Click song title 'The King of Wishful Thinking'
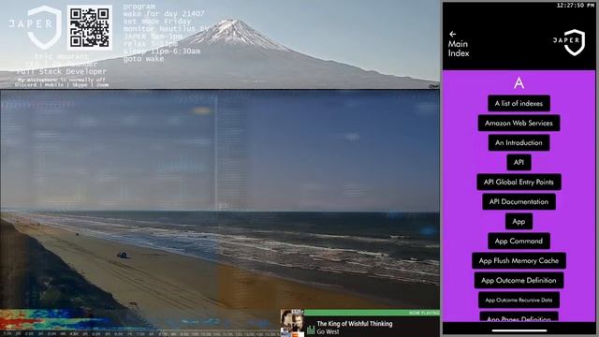The image size is (599, 337). point(355,324)
